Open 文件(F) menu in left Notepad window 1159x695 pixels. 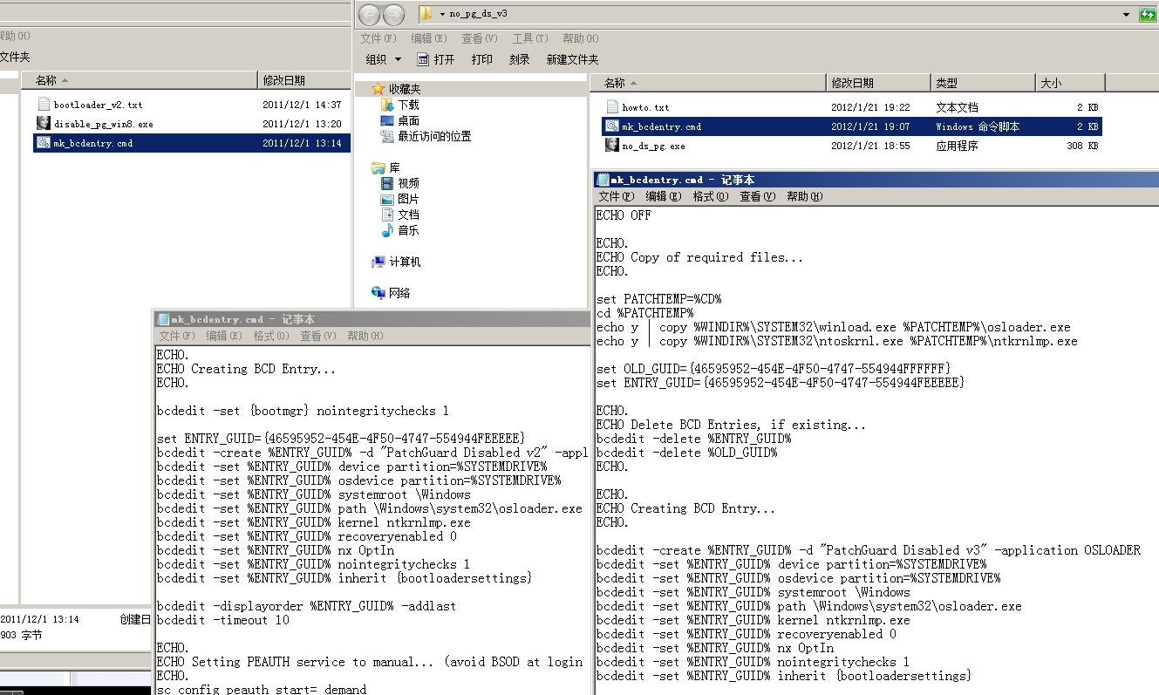[176, 336]
